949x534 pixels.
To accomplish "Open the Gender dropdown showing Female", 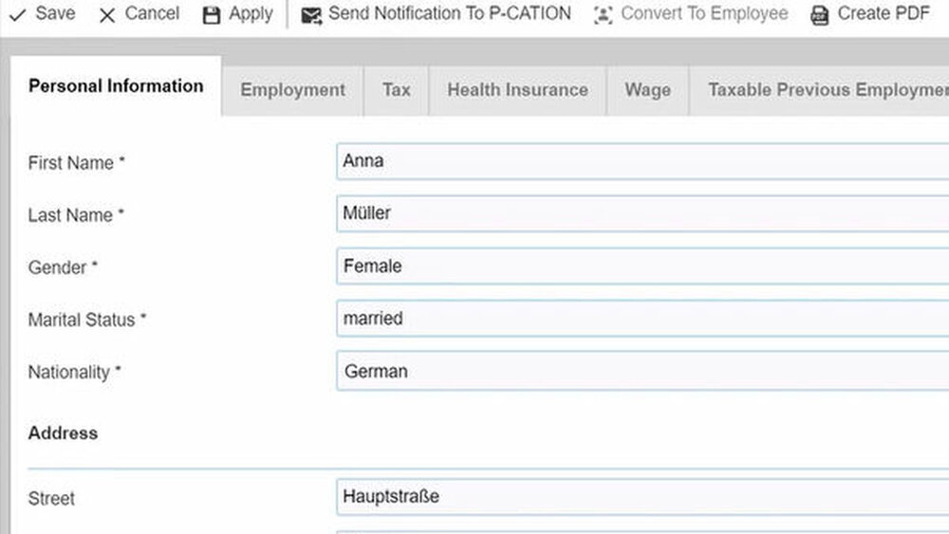I will [x=642, y=267].
